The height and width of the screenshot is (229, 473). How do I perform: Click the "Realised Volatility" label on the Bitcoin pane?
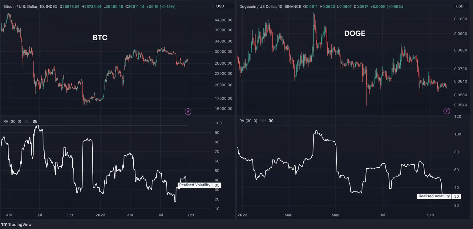[x=195, y=185]
